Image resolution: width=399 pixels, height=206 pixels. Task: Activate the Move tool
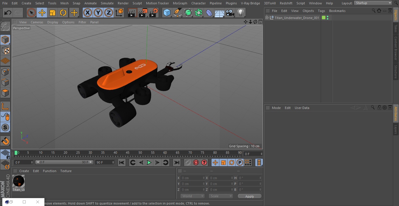(42, 13)
